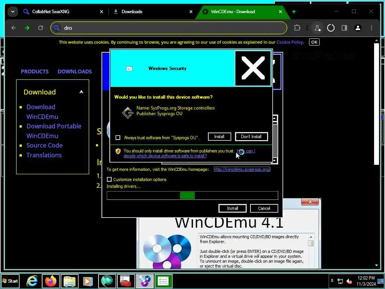Click the WinCDEmu description scroll up arrow

[x=311, y=237]
